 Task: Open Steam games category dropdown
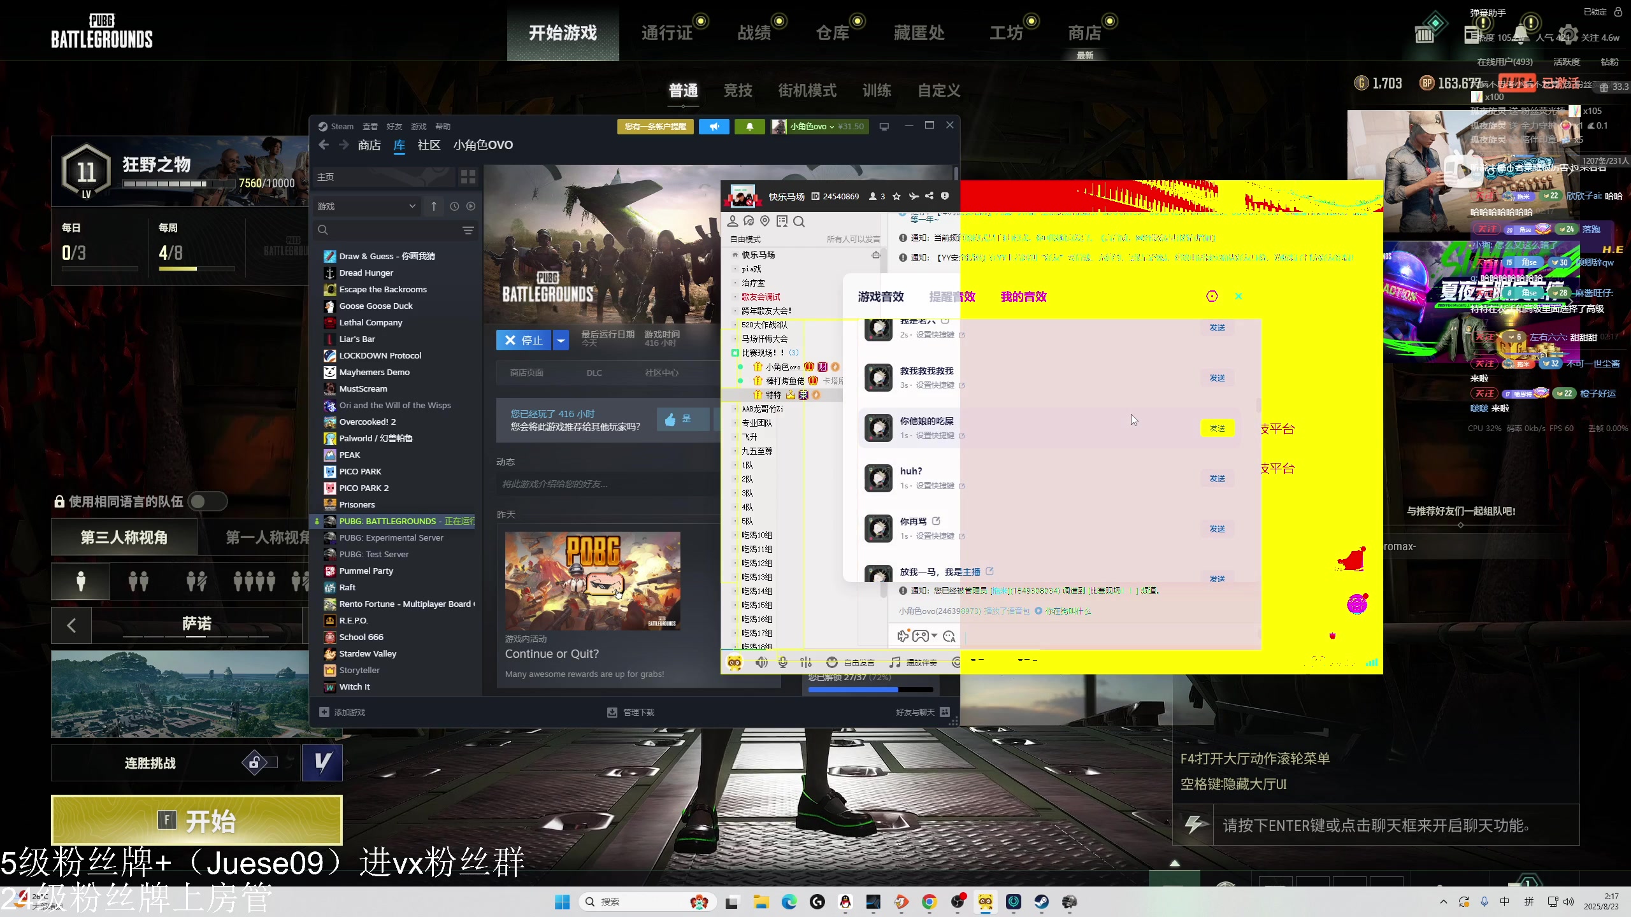pos(367,206)
